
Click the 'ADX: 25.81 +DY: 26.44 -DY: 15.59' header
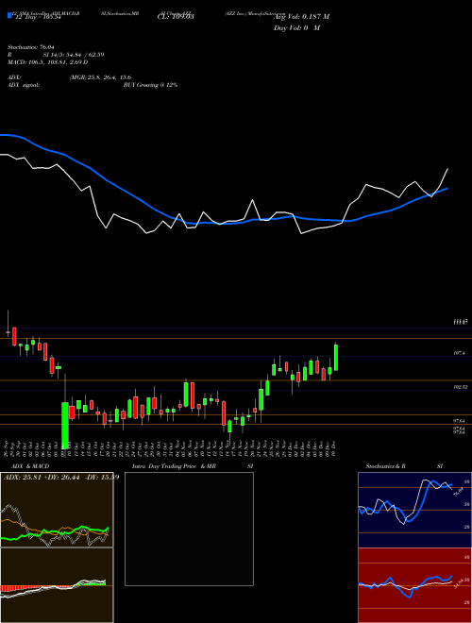pyautogui.click(x=61, y=477)
